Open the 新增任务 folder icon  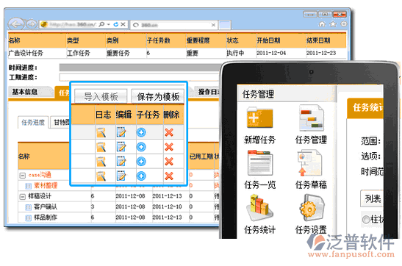click(x=259, y=118)
